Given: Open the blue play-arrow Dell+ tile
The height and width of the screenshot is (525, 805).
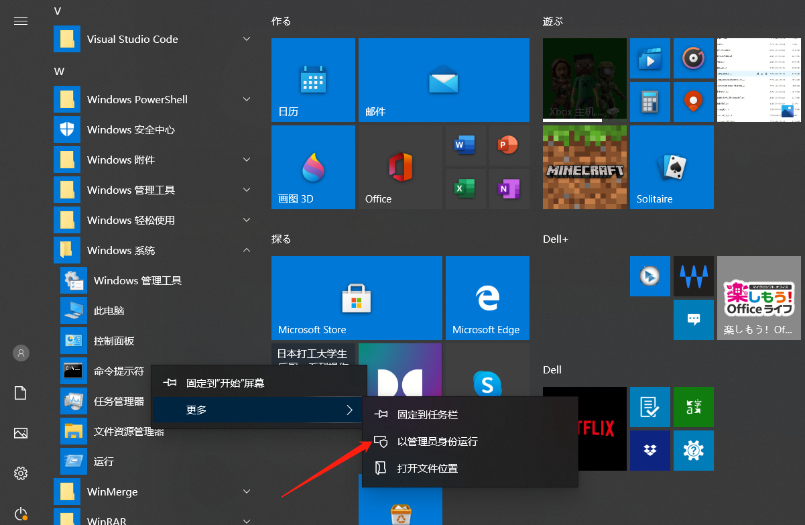Looking at the screenshot, I should coord(650,276).
